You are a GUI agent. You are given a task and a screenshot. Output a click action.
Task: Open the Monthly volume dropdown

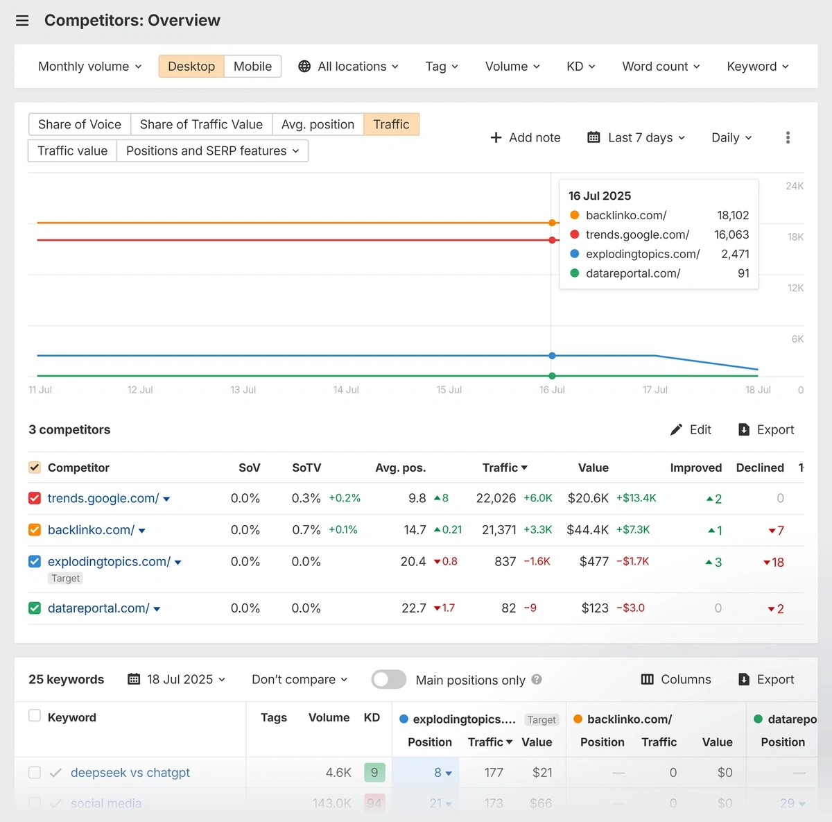click(90, 67)
